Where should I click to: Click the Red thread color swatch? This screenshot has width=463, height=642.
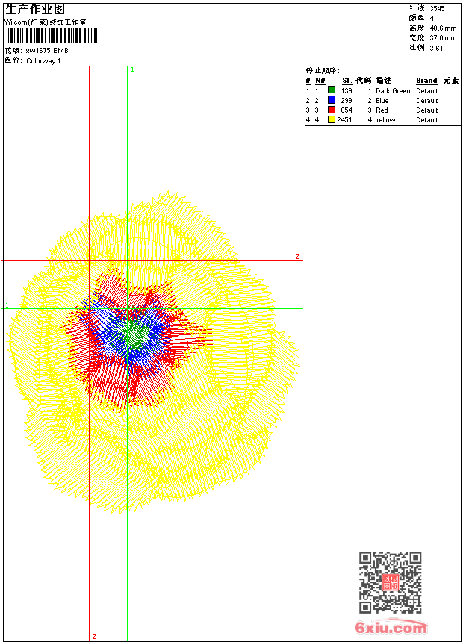click(332, 110)
